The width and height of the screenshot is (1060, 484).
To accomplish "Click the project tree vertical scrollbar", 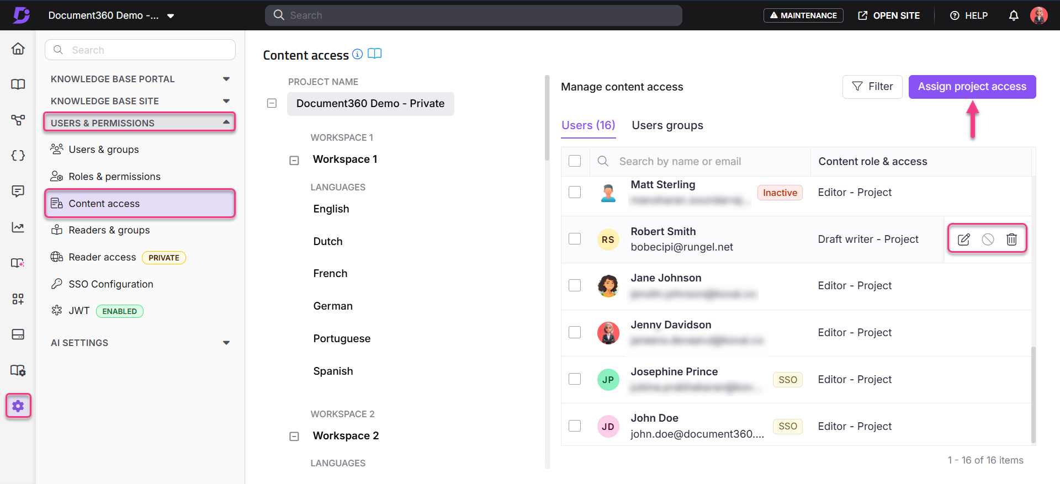I will coord(547,118).
